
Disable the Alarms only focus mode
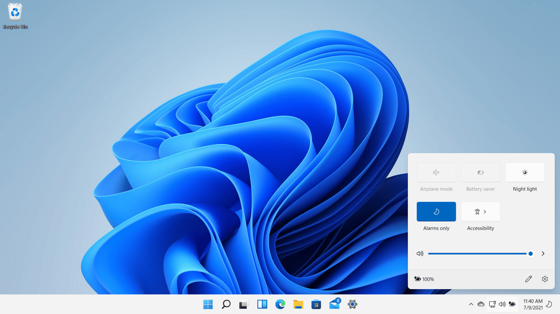click(x=436, y=211)
